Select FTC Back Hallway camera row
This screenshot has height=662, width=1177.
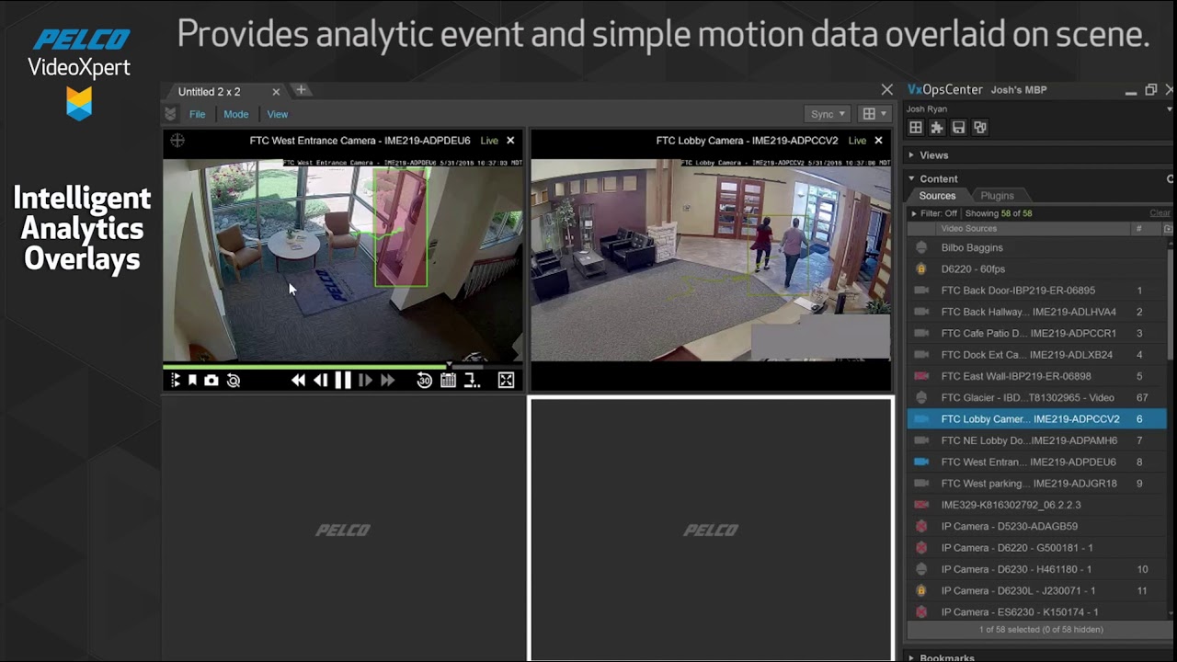(1036, 312)
